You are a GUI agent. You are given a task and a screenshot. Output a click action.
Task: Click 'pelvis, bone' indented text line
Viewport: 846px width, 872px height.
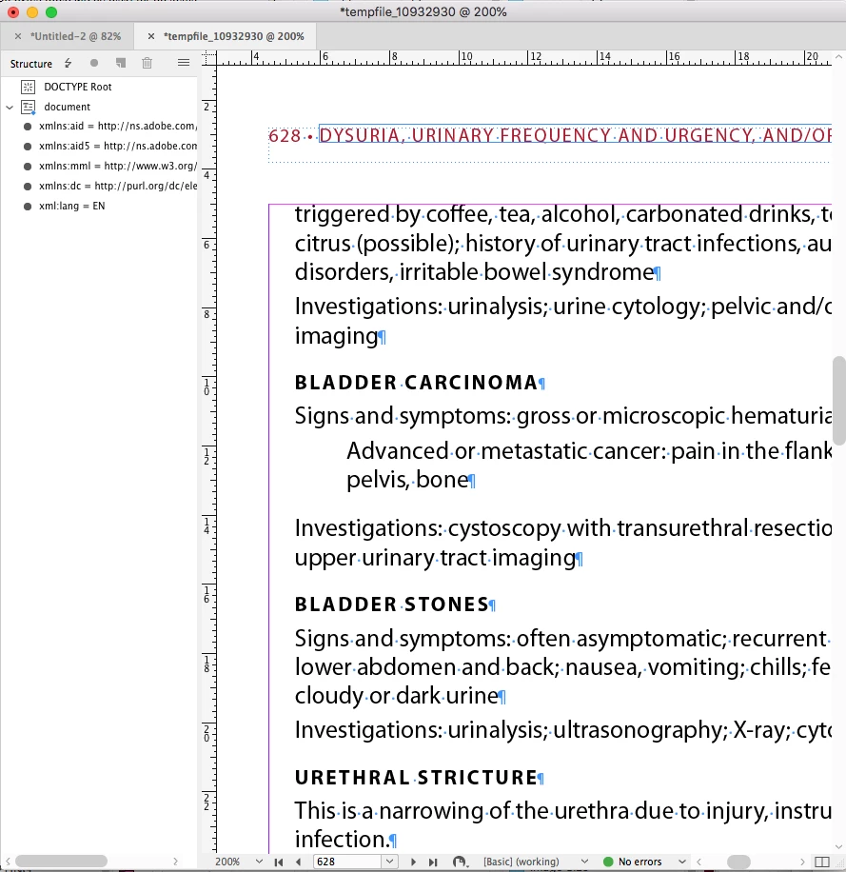407,480
